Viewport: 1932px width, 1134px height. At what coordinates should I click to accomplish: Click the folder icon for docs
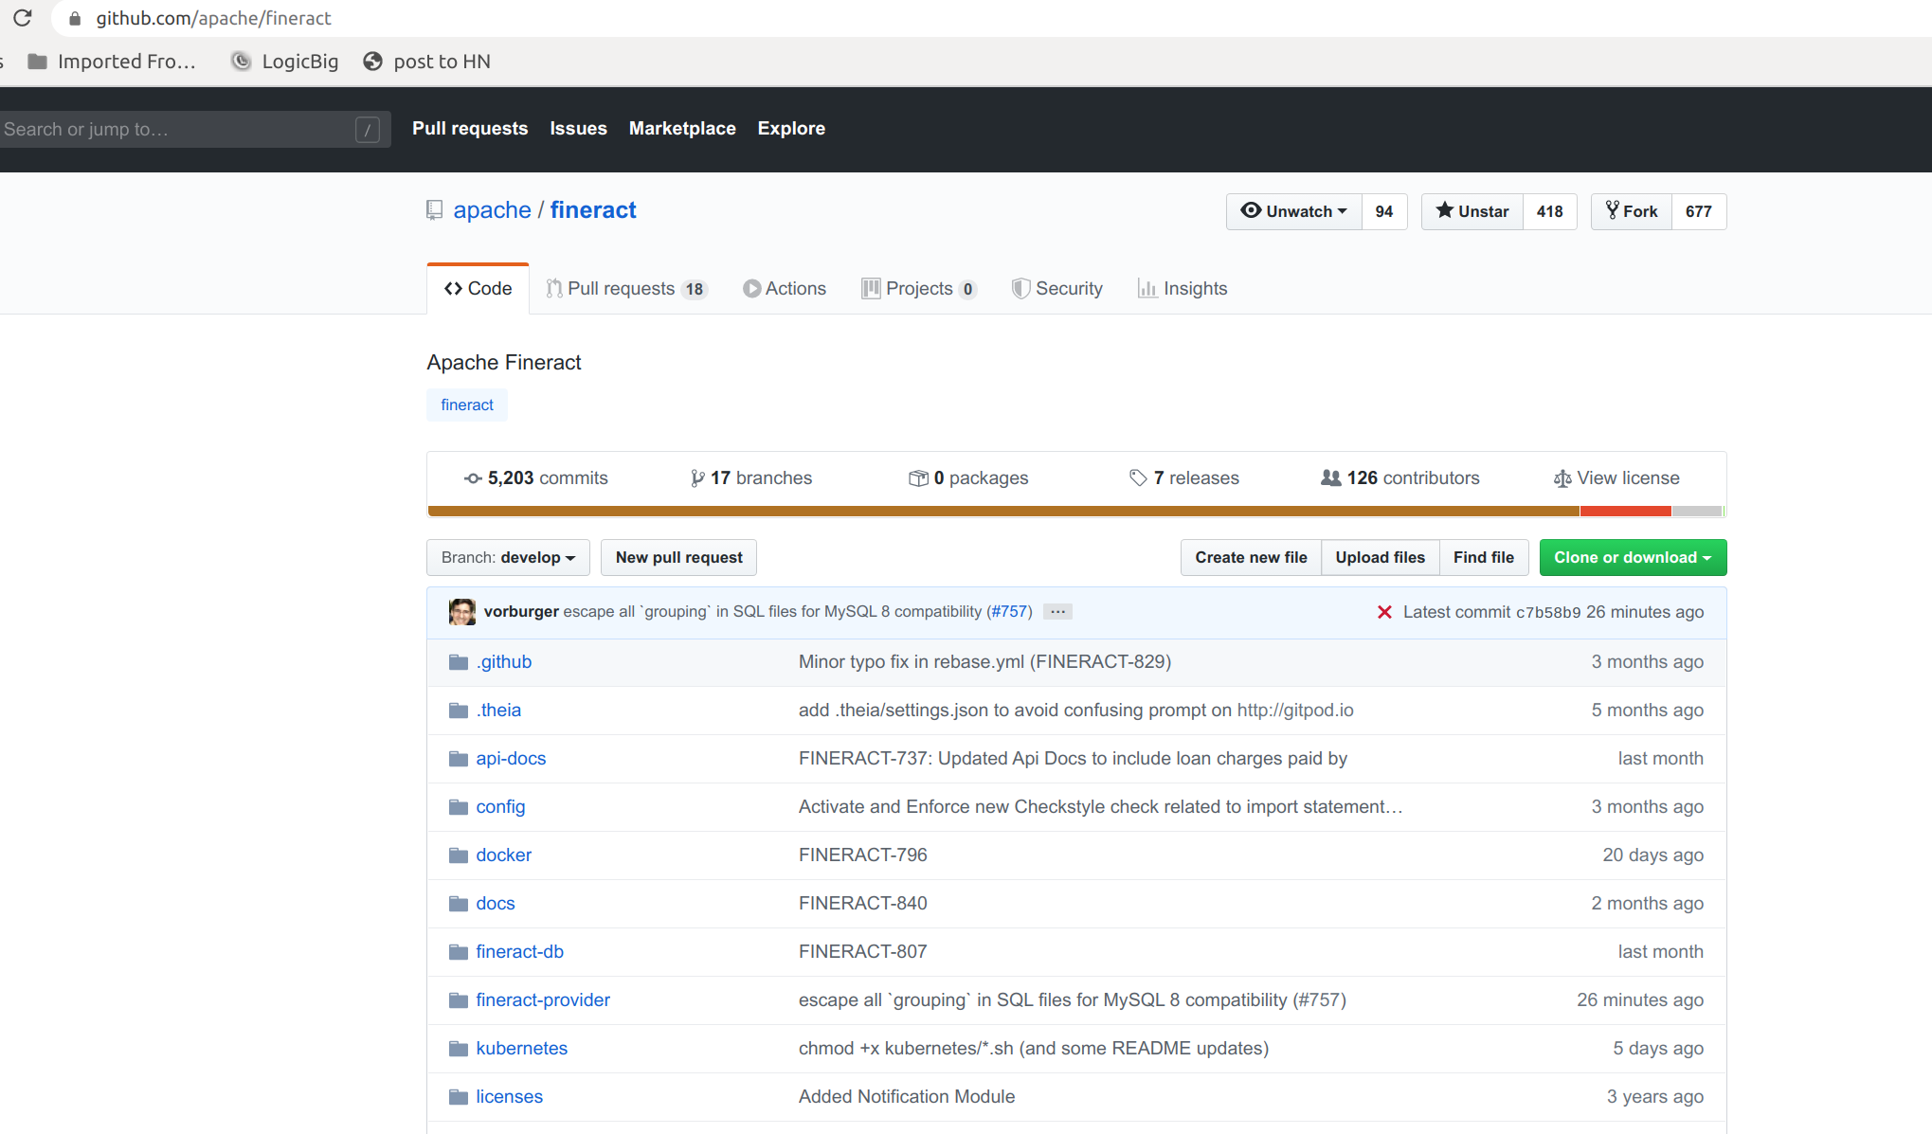pyautogui.click(x=459, y=904)
